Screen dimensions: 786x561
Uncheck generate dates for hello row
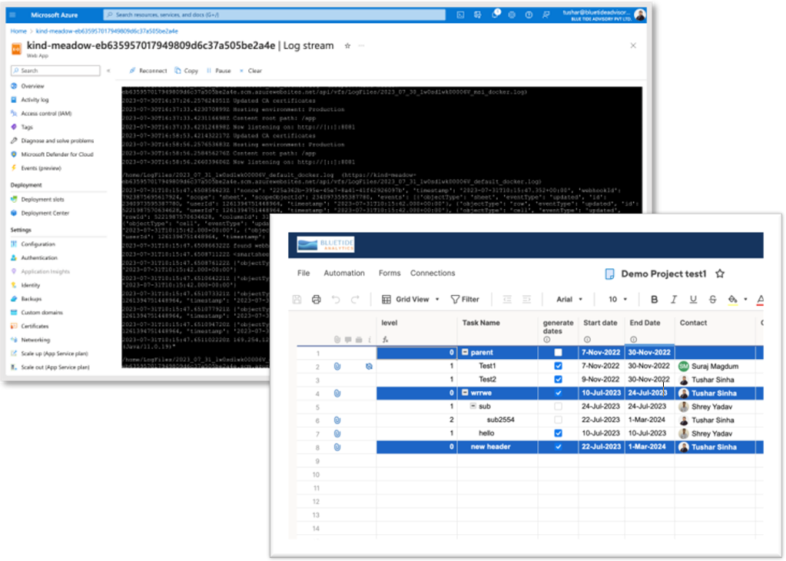tap(559, 433)
